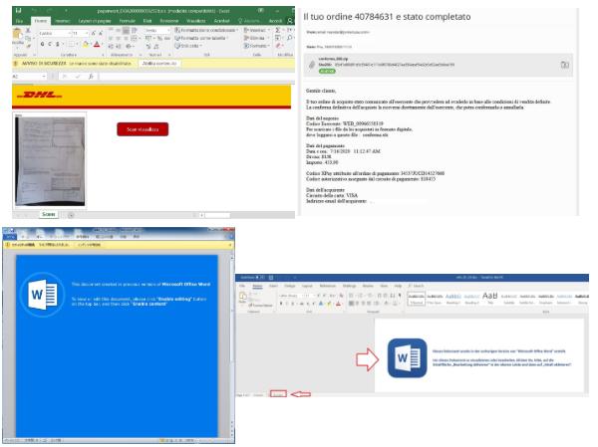Toggle bold B in the German Word font group
The height and width of the screenshot is (447, 598).
[281, 304]
